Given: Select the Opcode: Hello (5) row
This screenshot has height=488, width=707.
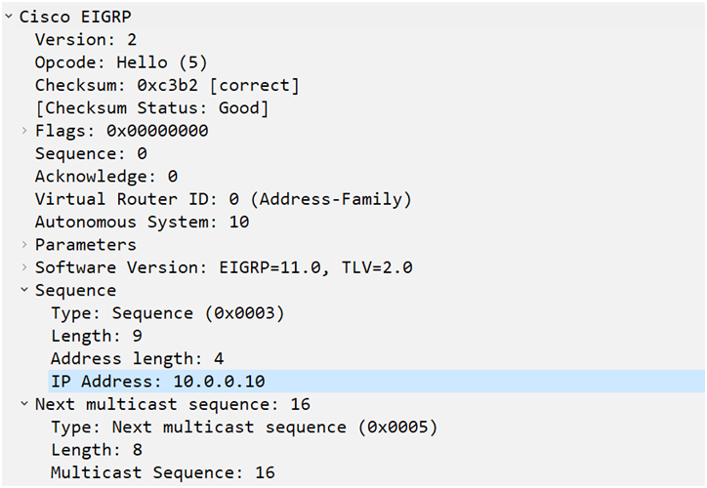Looking at the screenshot, I should point(121,62).
